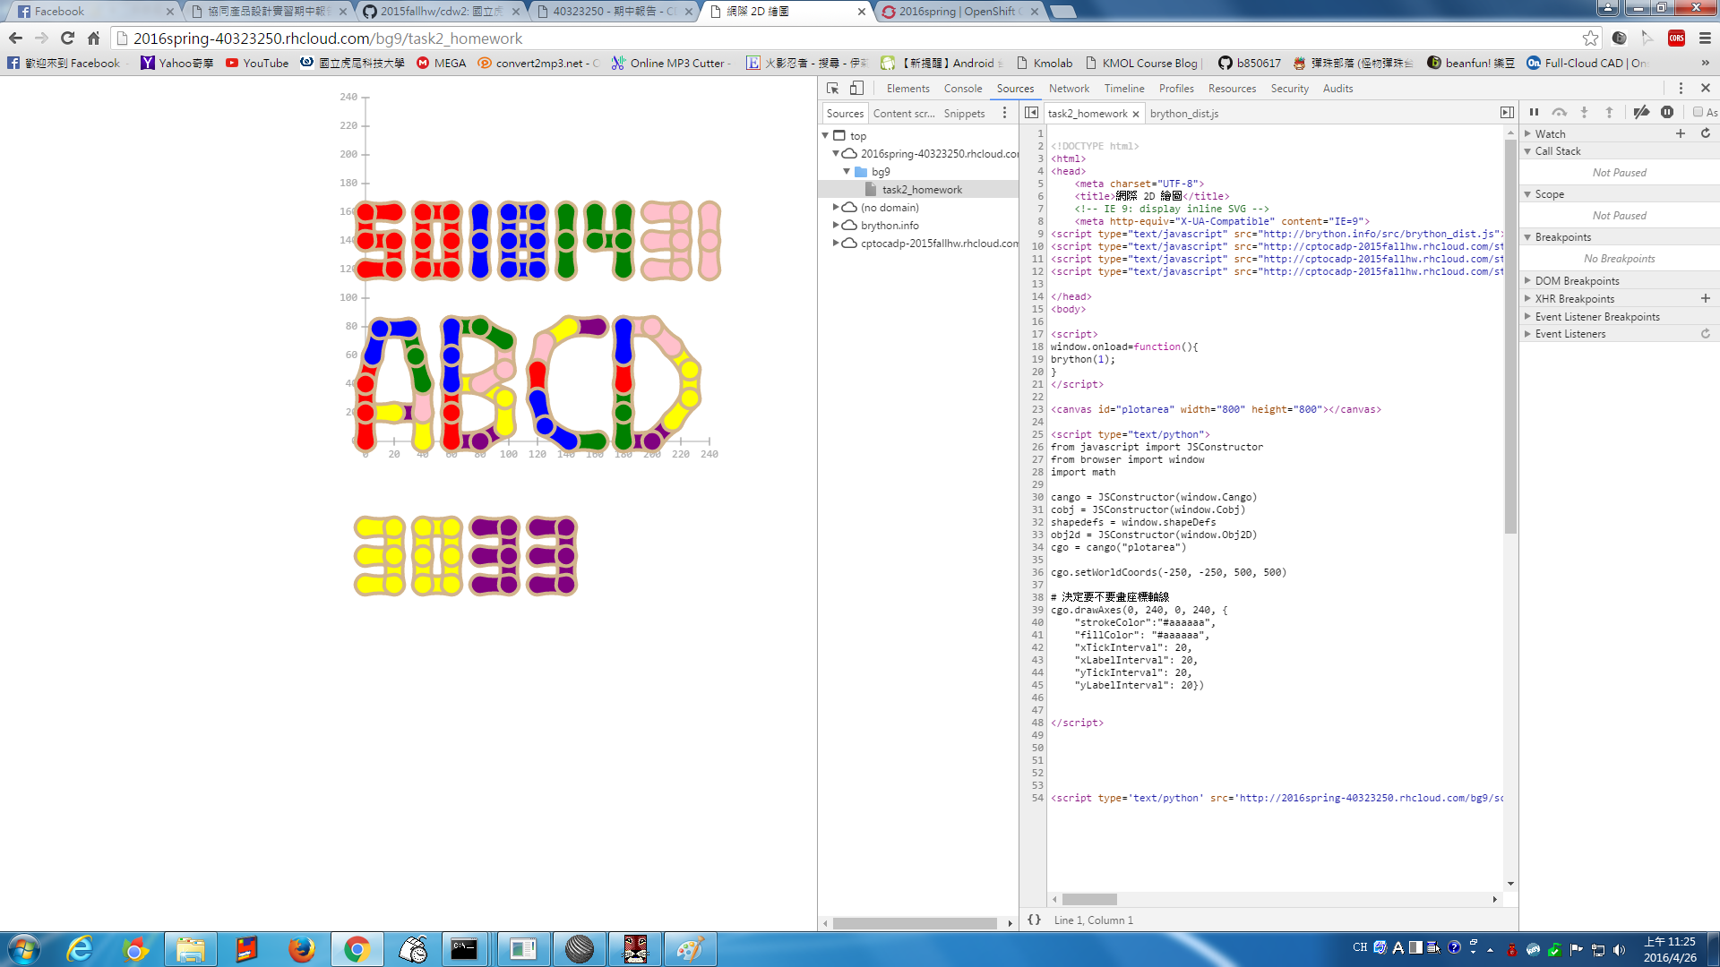Switch to the Console panel

[x=963, y=88]
